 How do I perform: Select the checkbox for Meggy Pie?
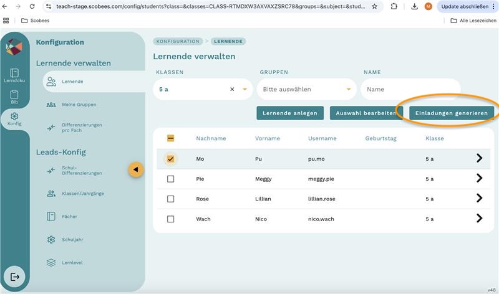click(x=170, y=179)
